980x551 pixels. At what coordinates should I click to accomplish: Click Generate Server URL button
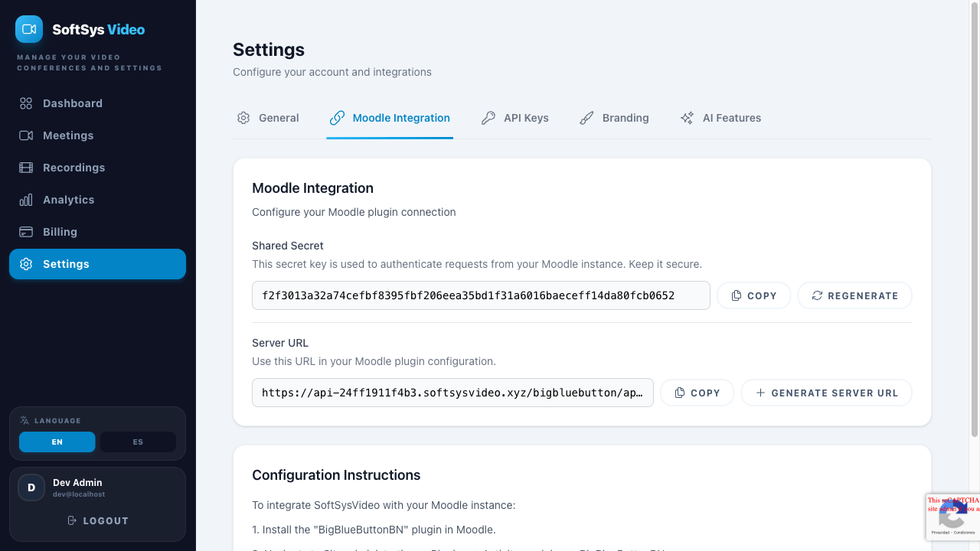[826, 393]
